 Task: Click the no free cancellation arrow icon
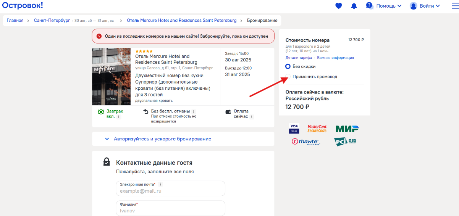tap(146, 112)
